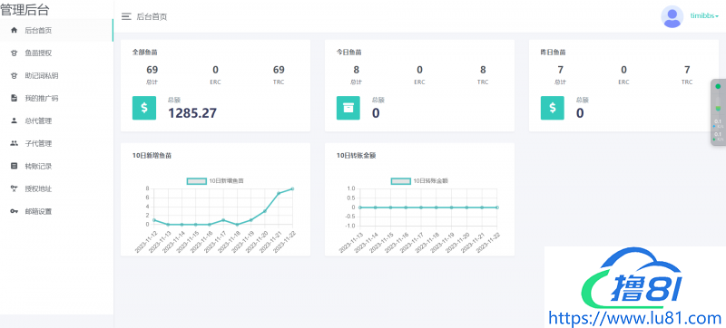Click the 2023-11-21 data point on 新增鱼苗 chart
Image resolution: width=726 pixels, height=328 pixels.
pos(279,193)
